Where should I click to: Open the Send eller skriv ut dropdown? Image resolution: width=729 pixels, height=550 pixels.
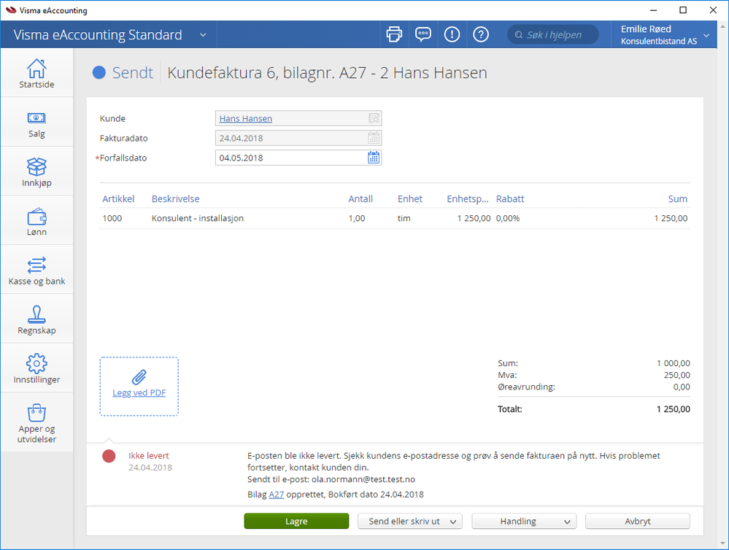pos(409,521)
